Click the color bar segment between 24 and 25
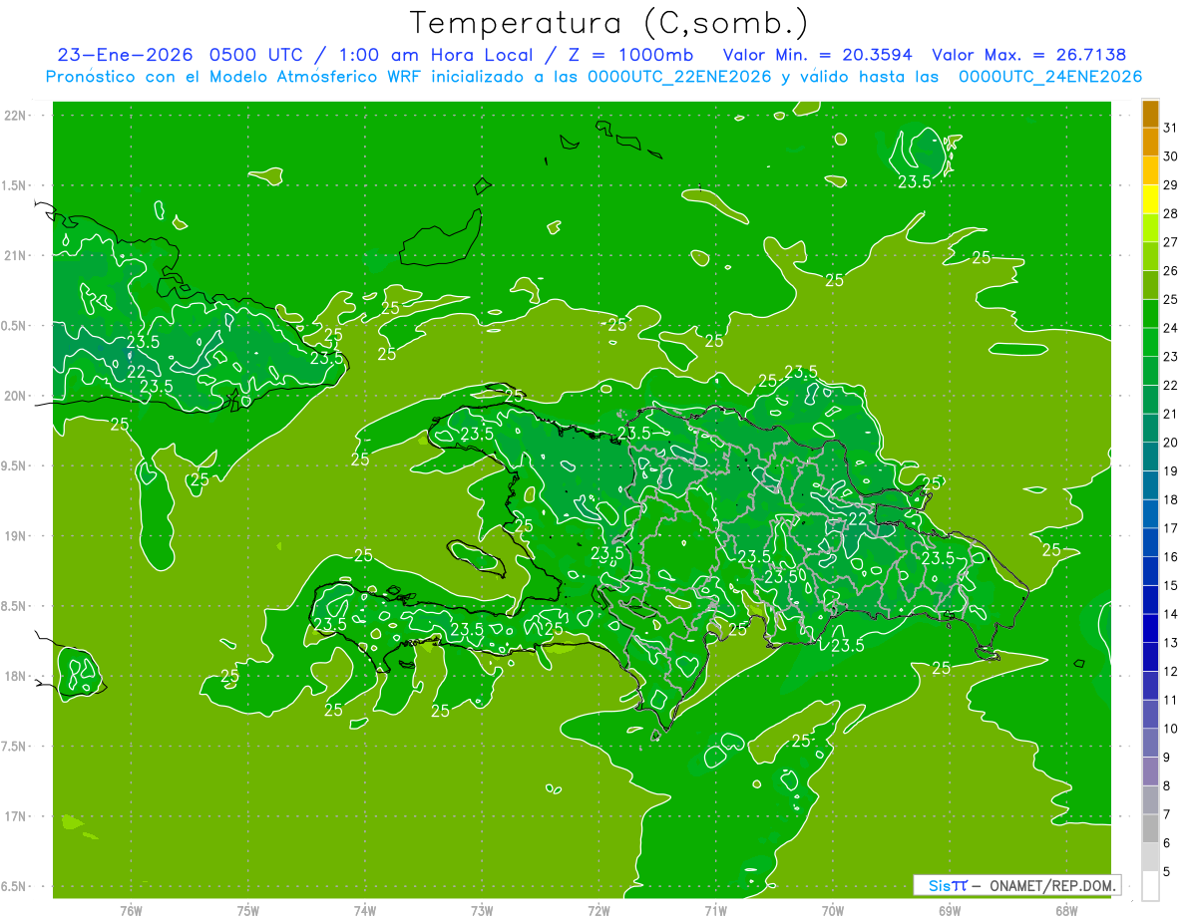 pos(1150,314)
